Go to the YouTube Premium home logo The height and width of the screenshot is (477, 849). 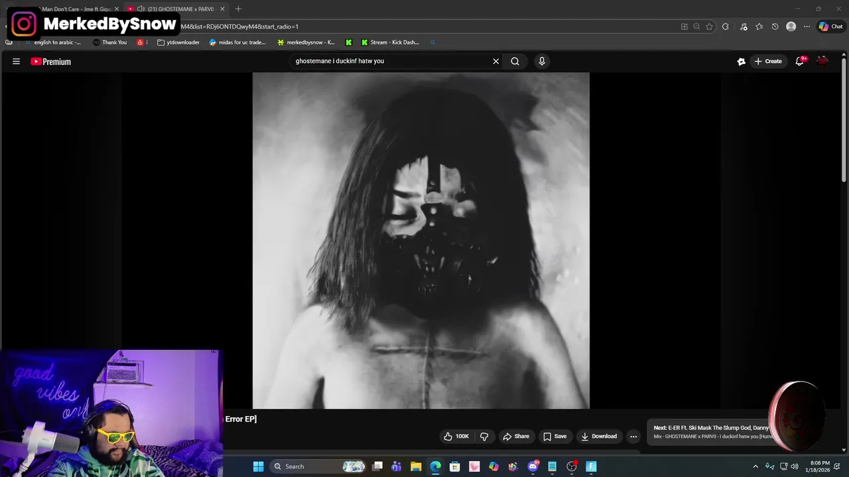50,62
